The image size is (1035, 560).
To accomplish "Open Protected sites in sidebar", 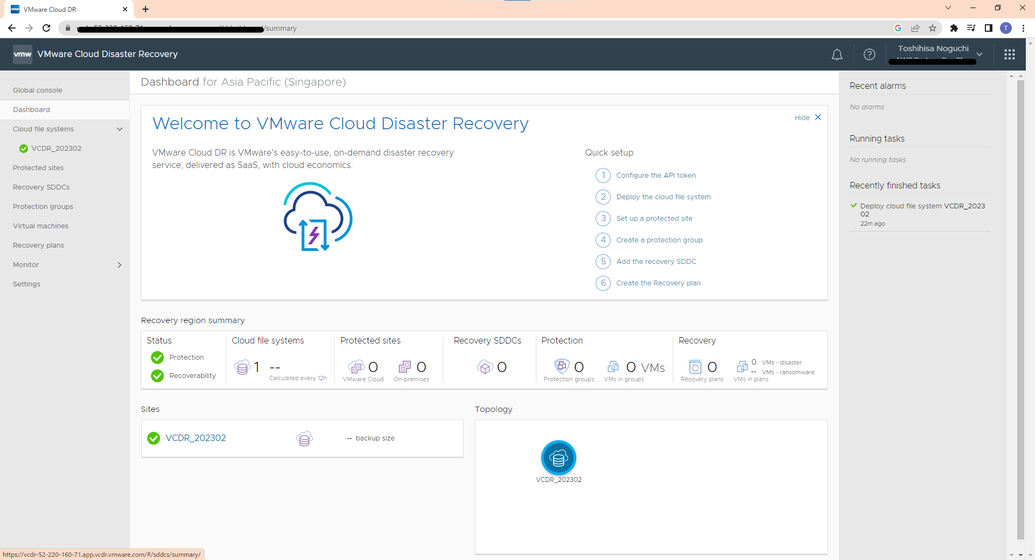I will pos(38,168).
